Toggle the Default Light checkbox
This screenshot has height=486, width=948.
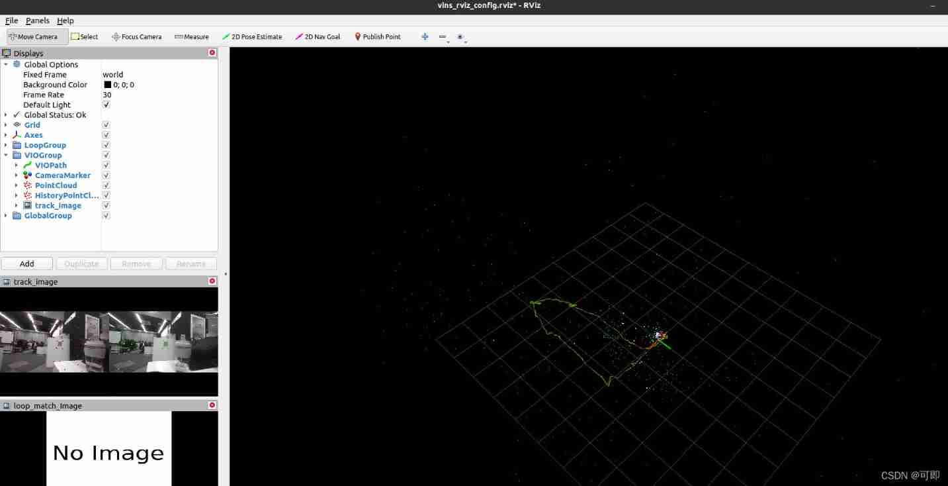click(106, 105)
